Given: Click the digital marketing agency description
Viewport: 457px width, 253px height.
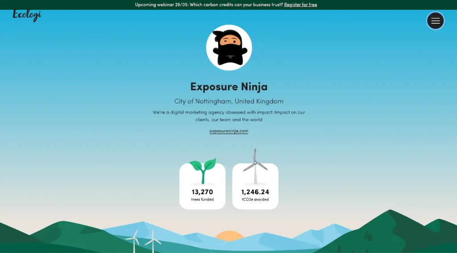Looking at the screenshot, I should pyautogui.click(x=229, y=116).
